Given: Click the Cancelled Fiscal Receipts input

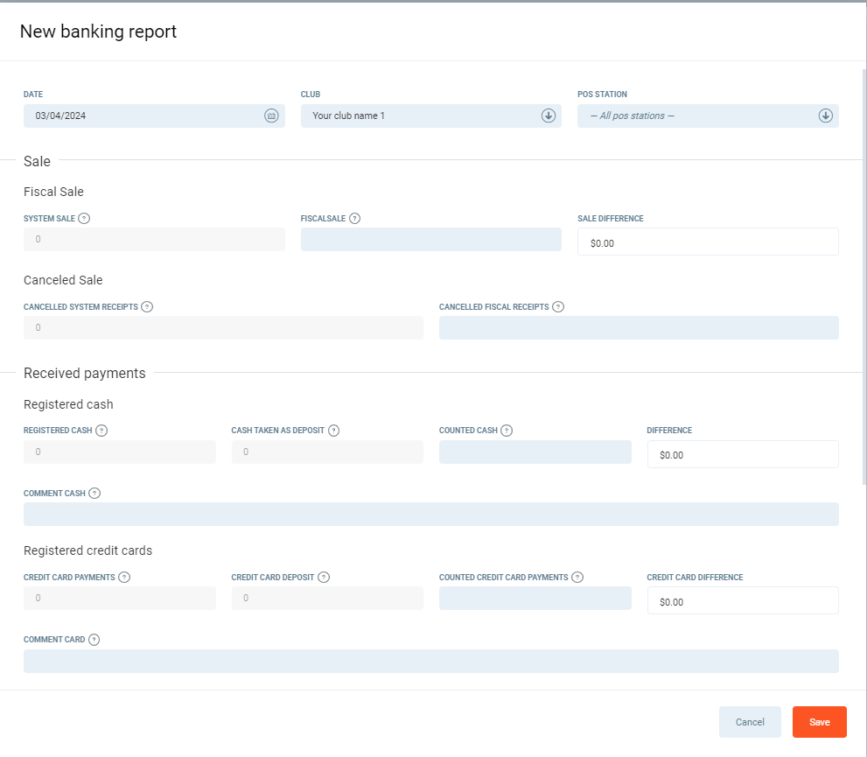Looking at the screenshot, I should (638, 328).
